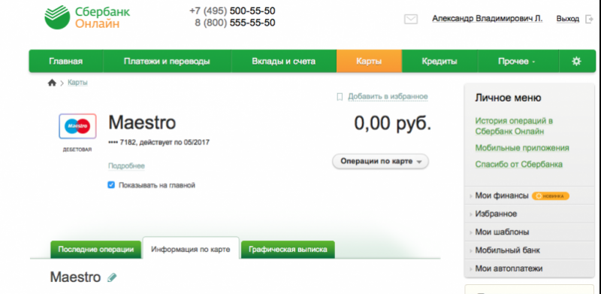
Task: Expand Избранное section in Личное меню
Action: [x=529, y=214]
